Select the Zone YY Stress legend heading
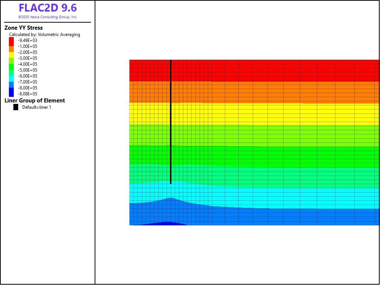The image size is (380, 285). (x=23, y=28)
